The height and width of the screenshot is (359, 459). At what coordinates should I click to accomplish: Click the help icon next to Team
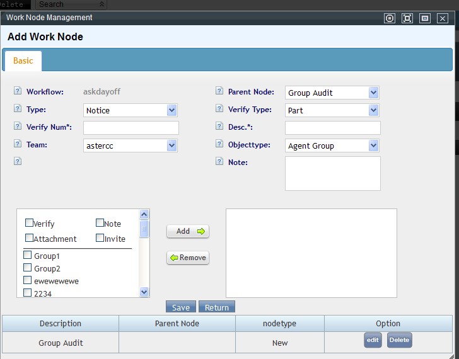[18, 145]
